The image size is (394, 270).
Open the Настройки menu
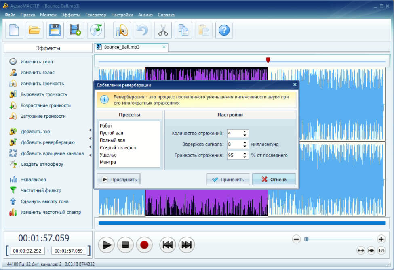coord(122,15)
